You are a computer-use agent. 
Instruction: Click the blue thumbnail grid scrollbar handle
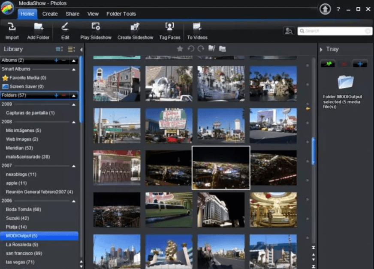[x=314, y=151]
